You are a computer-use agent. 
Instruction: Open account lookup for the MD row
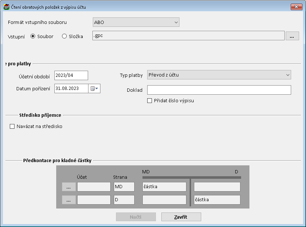coord(69,187)
